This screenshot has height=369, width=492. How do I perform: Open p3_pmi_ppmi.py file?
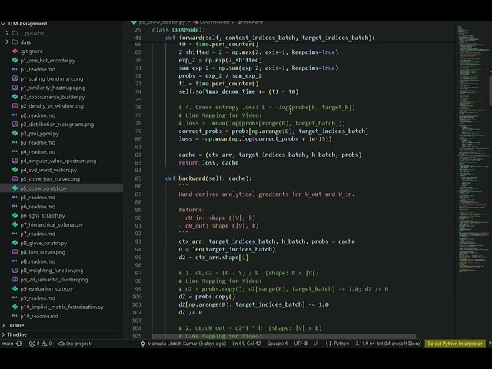click(39, 133)
